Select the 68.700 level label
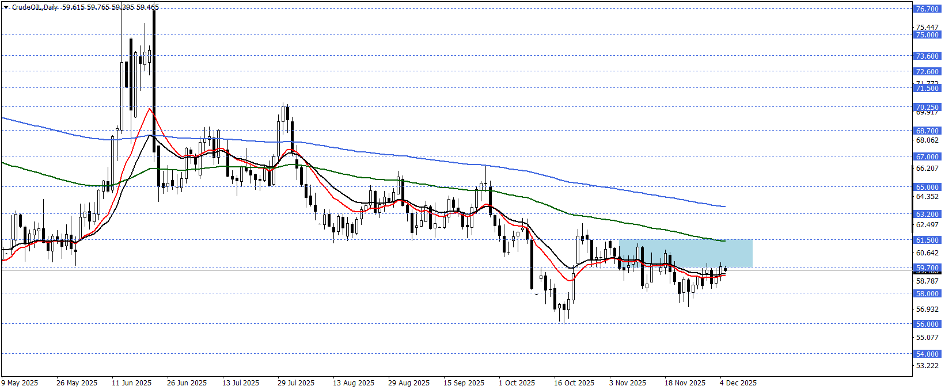 (x=927, y=131)
